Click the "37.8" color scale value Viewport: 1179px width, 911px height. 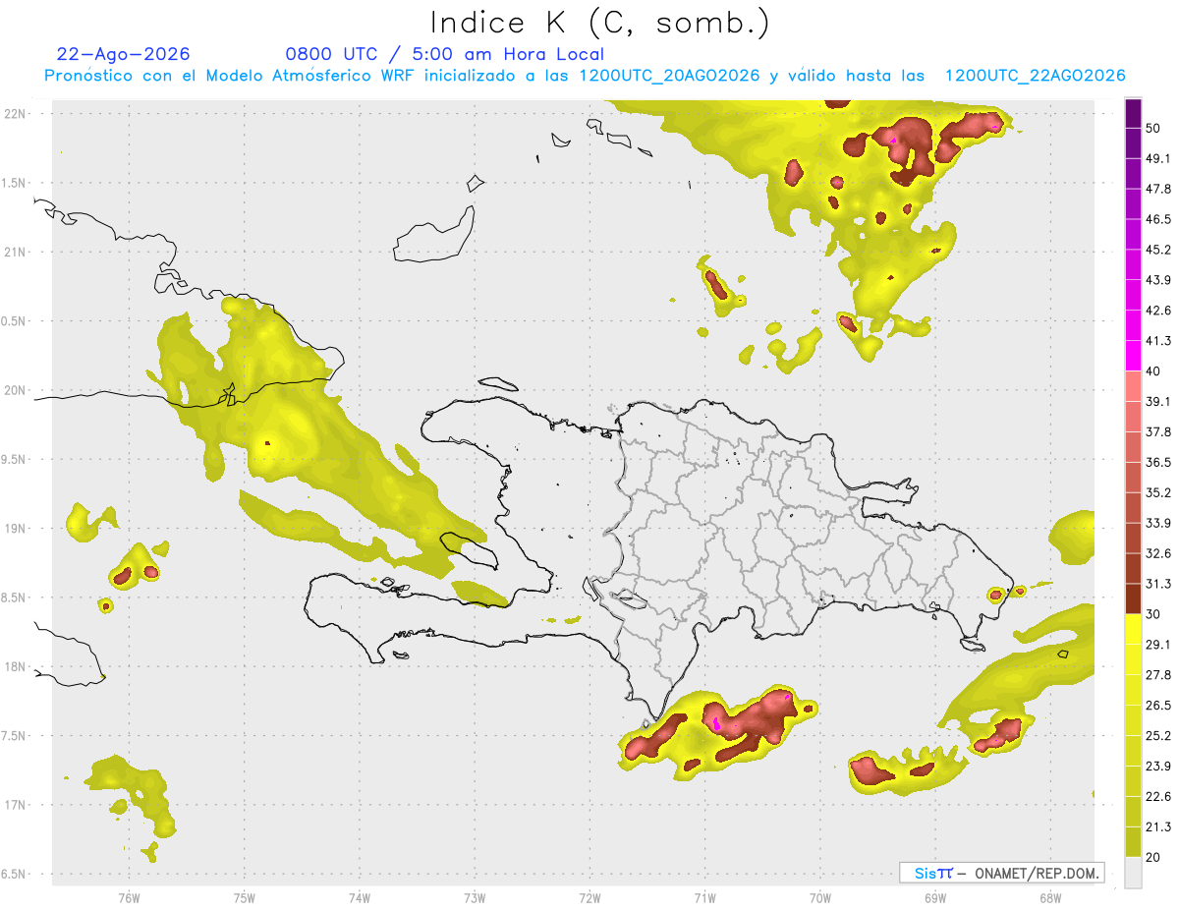(1158, 431)
